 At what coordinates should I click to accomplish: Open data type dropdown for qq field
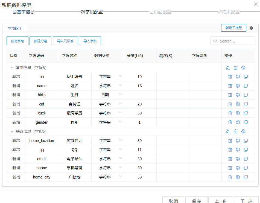click(107, 150)
